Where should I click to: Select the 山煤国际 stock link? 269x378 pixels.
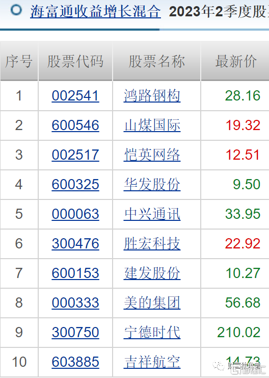pyautogui.click(x=152, y=125)
